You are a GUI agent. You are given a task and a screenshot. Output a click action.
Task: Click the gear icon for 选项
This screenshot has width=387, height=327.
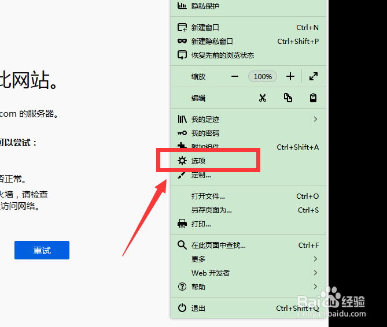[x=182, y=161]
